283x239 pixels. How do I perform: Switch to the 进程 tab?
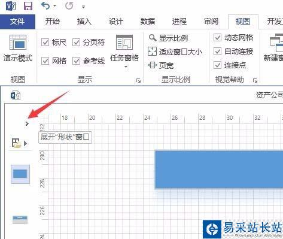(179, 22)
